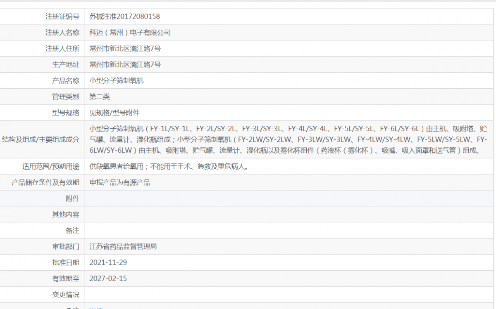The width and height of the screenshot is (496, 309).
Task: Select the address in the 注册人住所 row
Action: (x=125, y=49)
